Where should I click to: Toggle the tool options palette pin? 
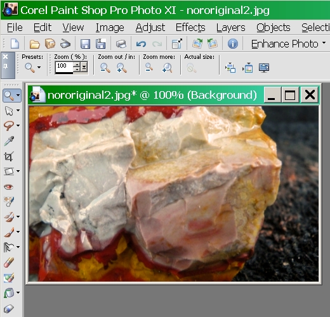6,66
